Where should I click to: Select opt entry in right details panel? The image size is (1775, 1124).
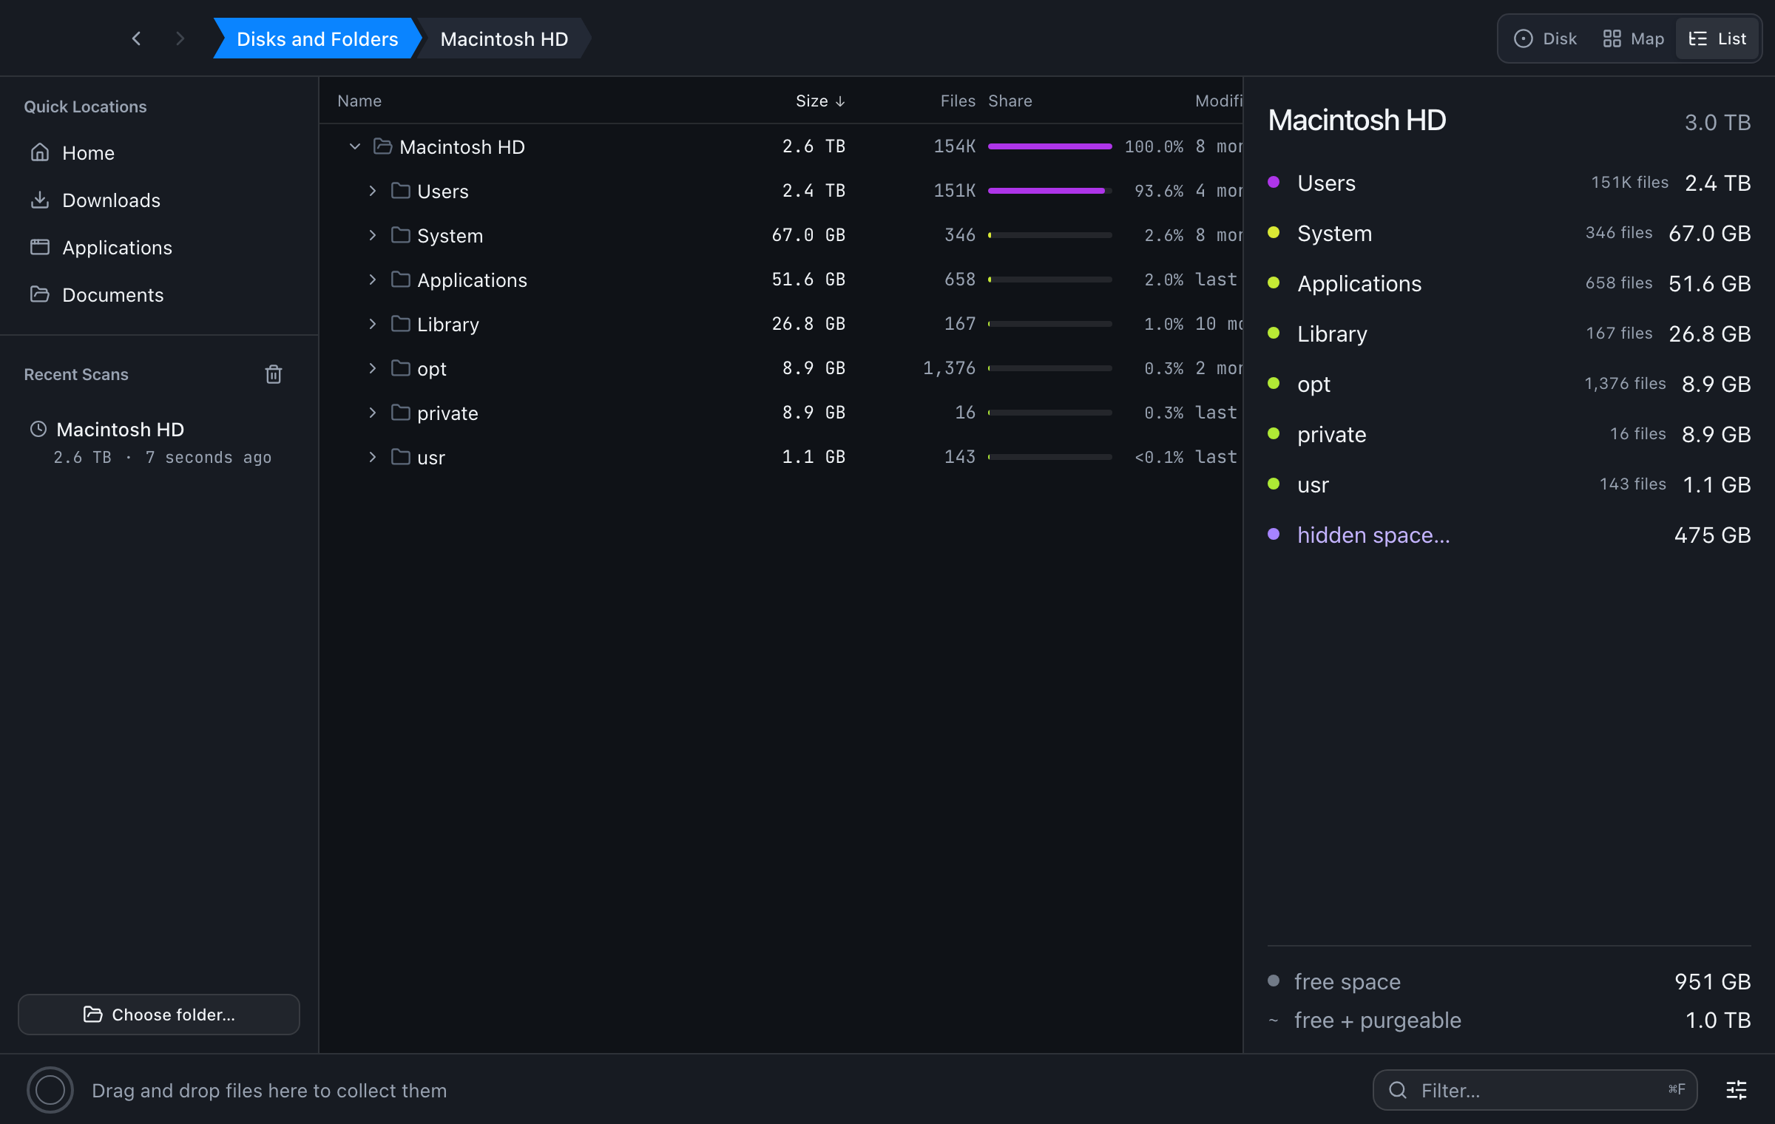point(1509,384)
